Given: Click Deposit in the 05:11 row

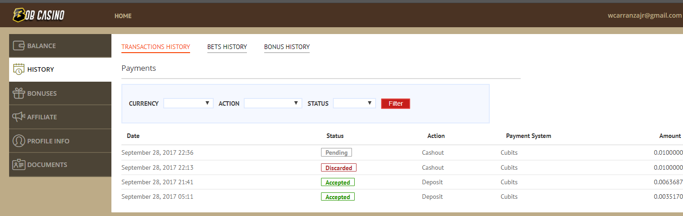Looking at the screenshot, I should click(432, 196).
